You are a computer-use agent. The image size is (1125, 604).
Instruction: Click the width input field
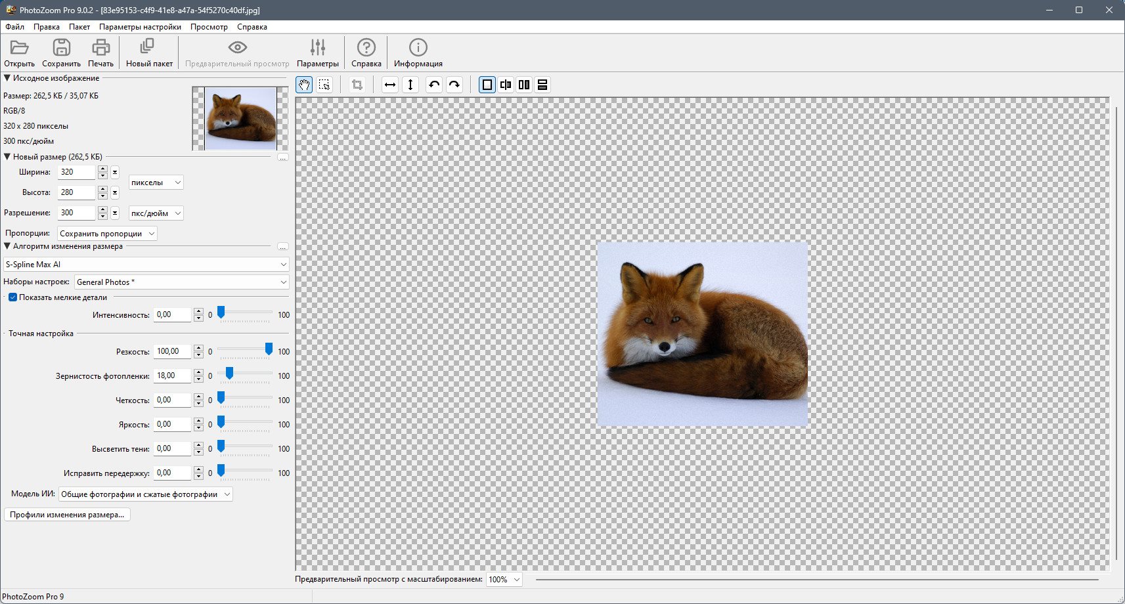[x=76, y=172]
